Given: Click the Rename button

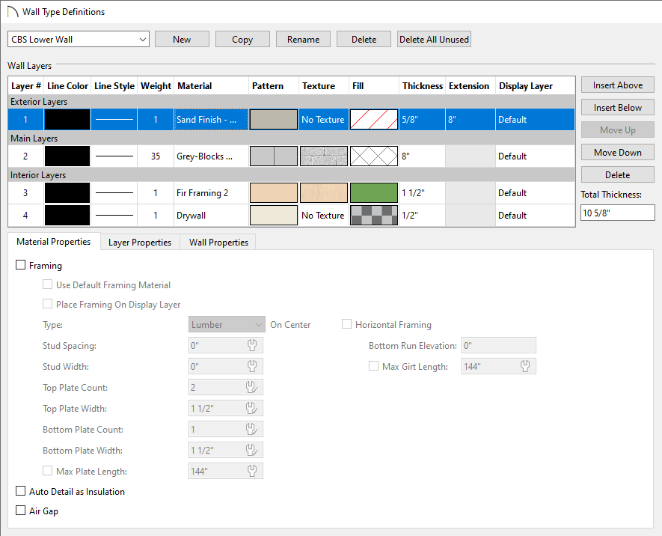Looking at the screenshot, I should click(x=303, y=39).
